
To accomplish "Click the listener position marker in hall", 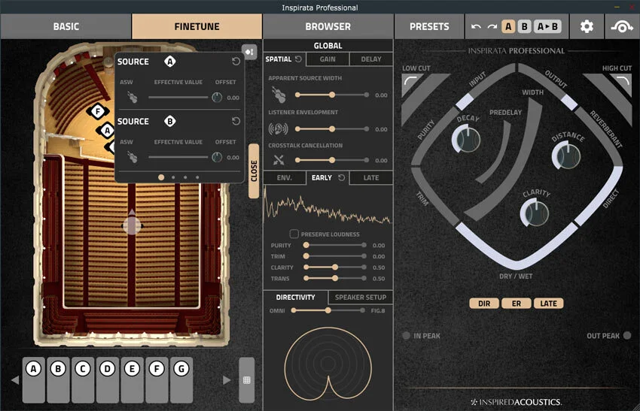I will pyautogui.click(x=132, y=225).
